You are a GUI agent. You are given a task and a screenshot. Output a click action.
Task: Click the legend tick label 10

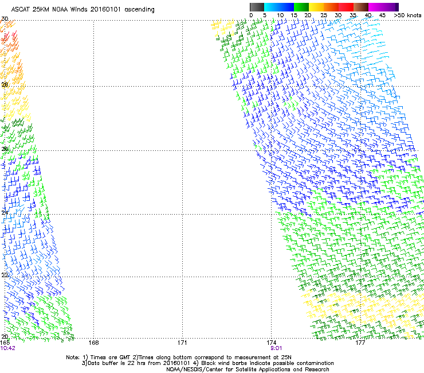pyautogui.click(x=280, y=15)
